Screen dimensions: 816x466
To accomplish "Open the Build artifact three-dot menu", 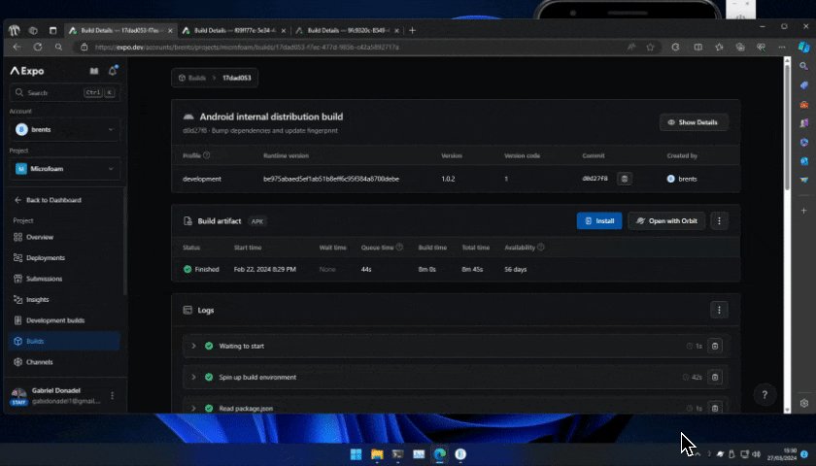I will [x=719, y=221].
